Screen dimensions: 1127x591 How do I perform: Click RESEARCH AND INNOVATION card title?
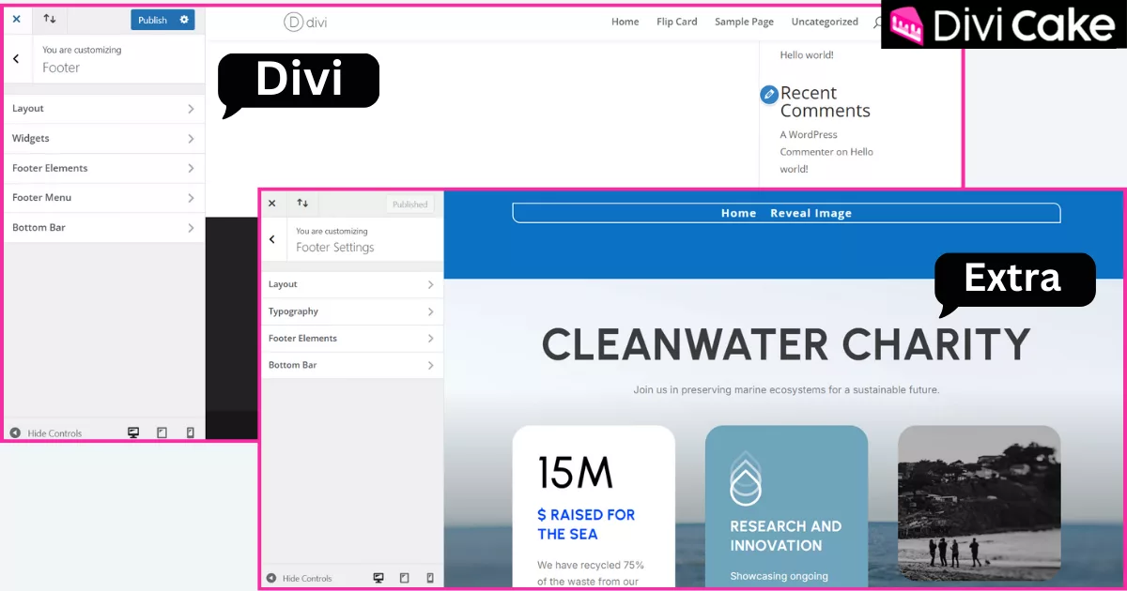(786, 536)
